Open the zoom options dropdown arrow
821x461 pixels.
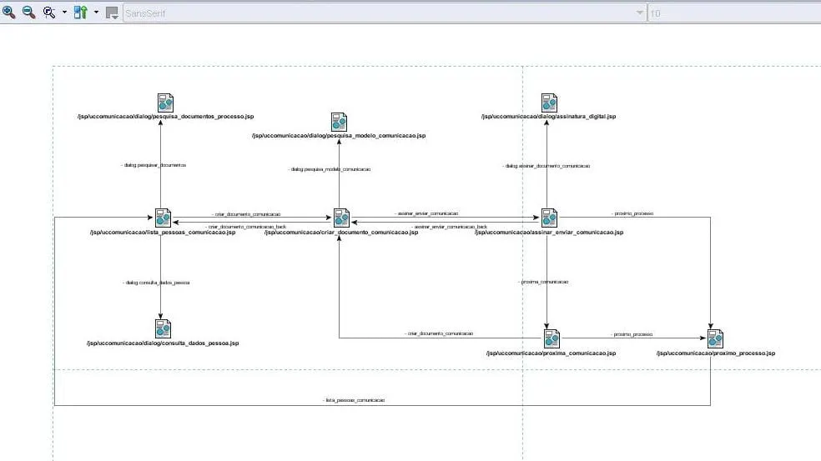coord(64,13)
